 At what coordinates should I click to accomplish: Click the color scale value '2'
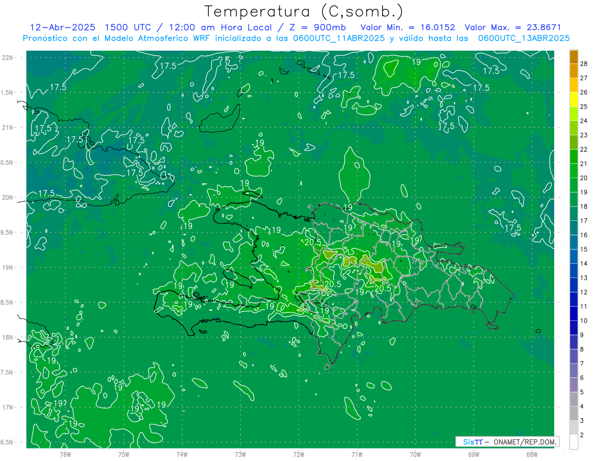pos(582,435)
